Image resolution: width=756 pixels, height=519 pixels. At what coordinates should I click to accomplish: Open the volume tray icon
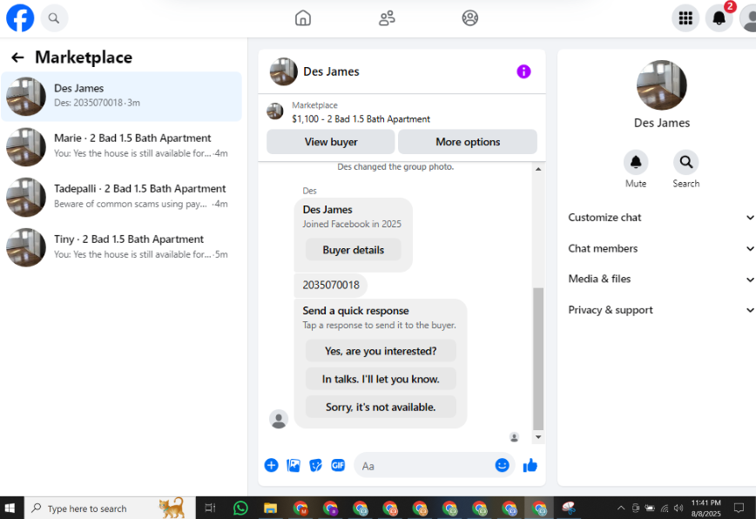(x=678, y=508)
